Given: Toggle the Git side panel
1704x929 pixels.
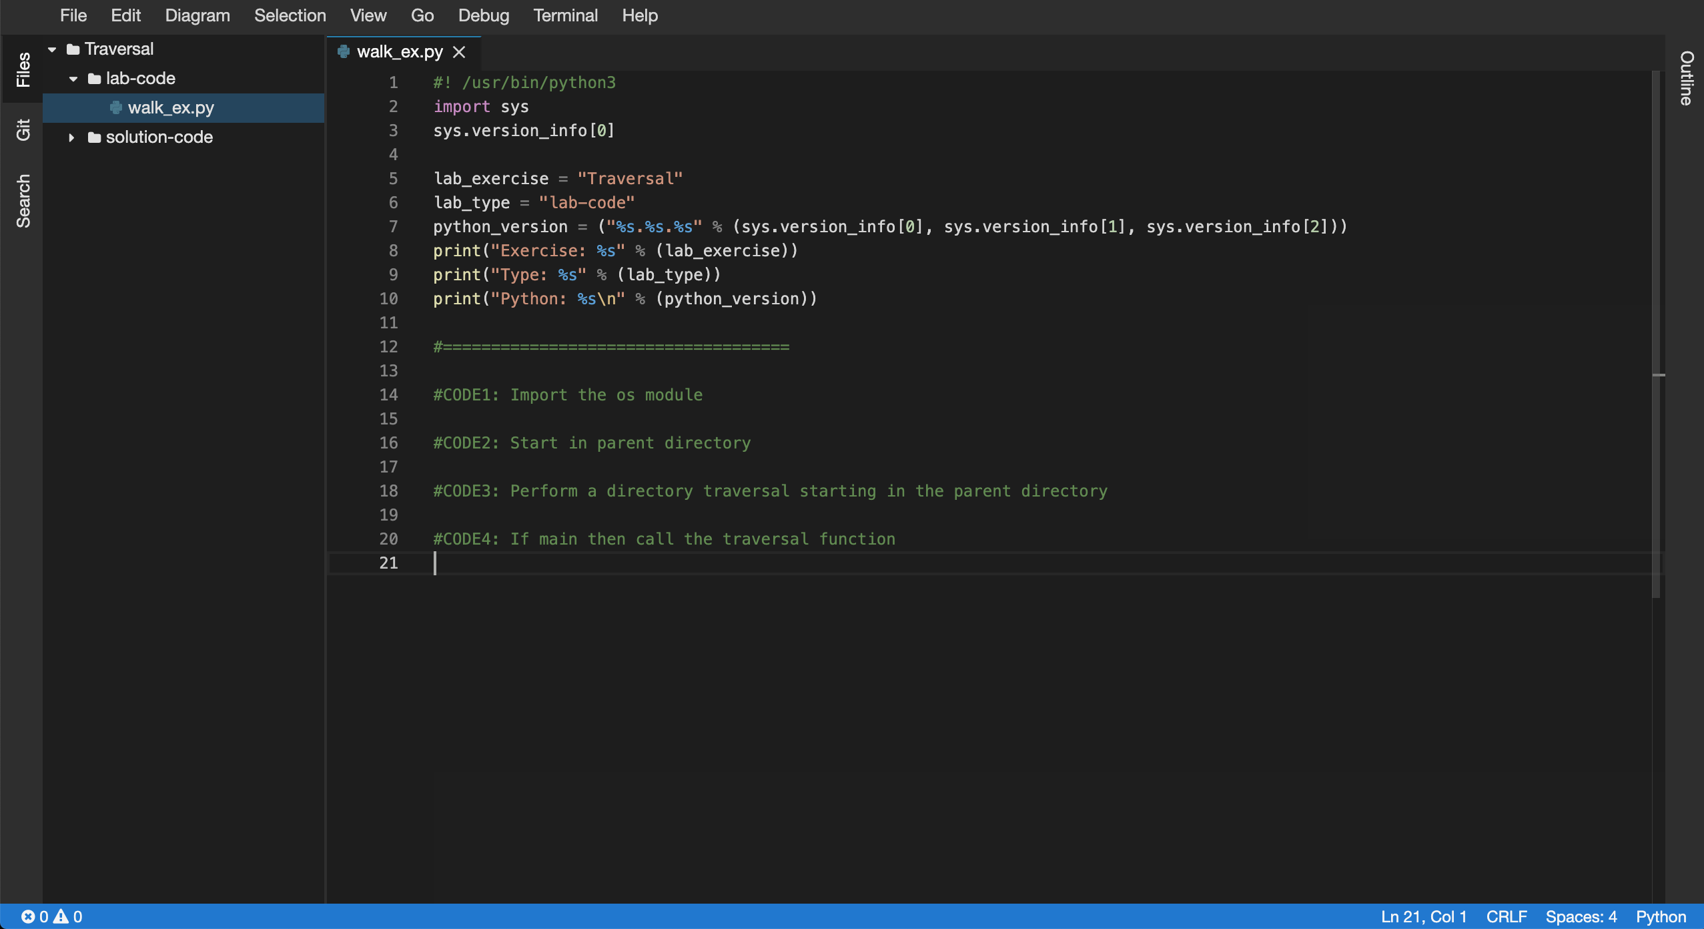Looking at the screenshot, I should point(22,130).
